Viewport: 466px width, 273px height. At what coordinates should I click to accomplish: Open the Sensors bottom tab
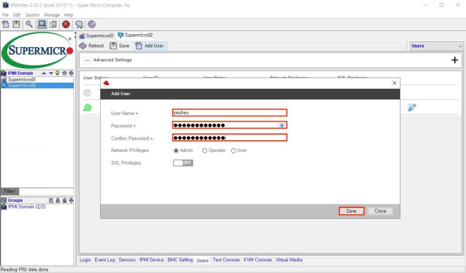coord(127,260)
